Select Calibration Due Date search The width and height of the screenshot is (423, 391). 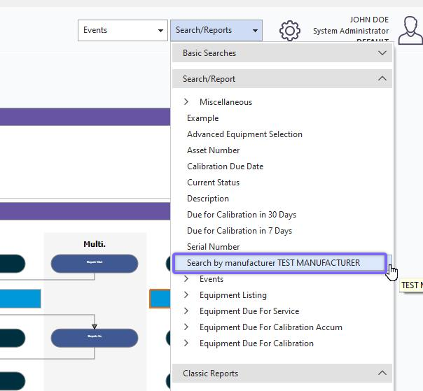(x=225, y=166)
